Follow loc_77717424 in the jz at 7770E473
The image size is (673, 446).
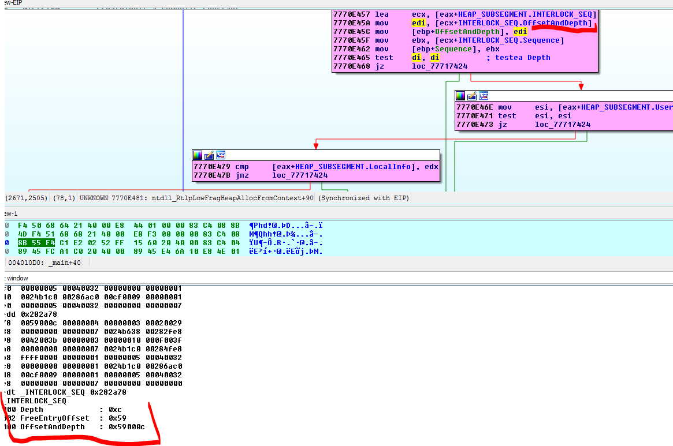click(563, 125)
